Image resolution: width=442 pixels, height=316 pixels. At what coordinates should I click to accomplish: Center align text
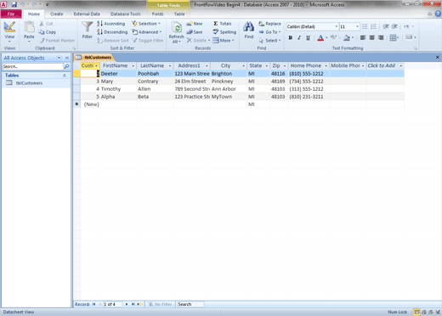coord(372,37)
